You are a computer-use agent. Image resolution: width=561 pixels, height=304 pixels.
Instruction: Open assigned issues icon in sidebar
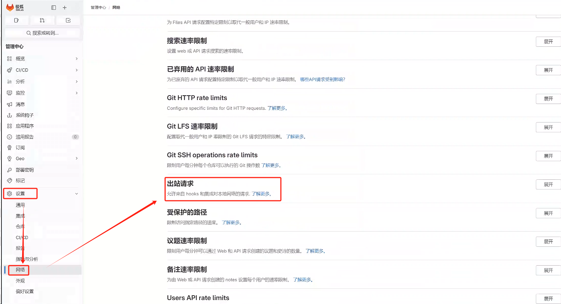click(16, 20)
